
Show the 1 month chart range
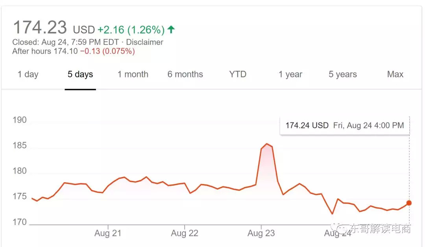pos(133,74)
